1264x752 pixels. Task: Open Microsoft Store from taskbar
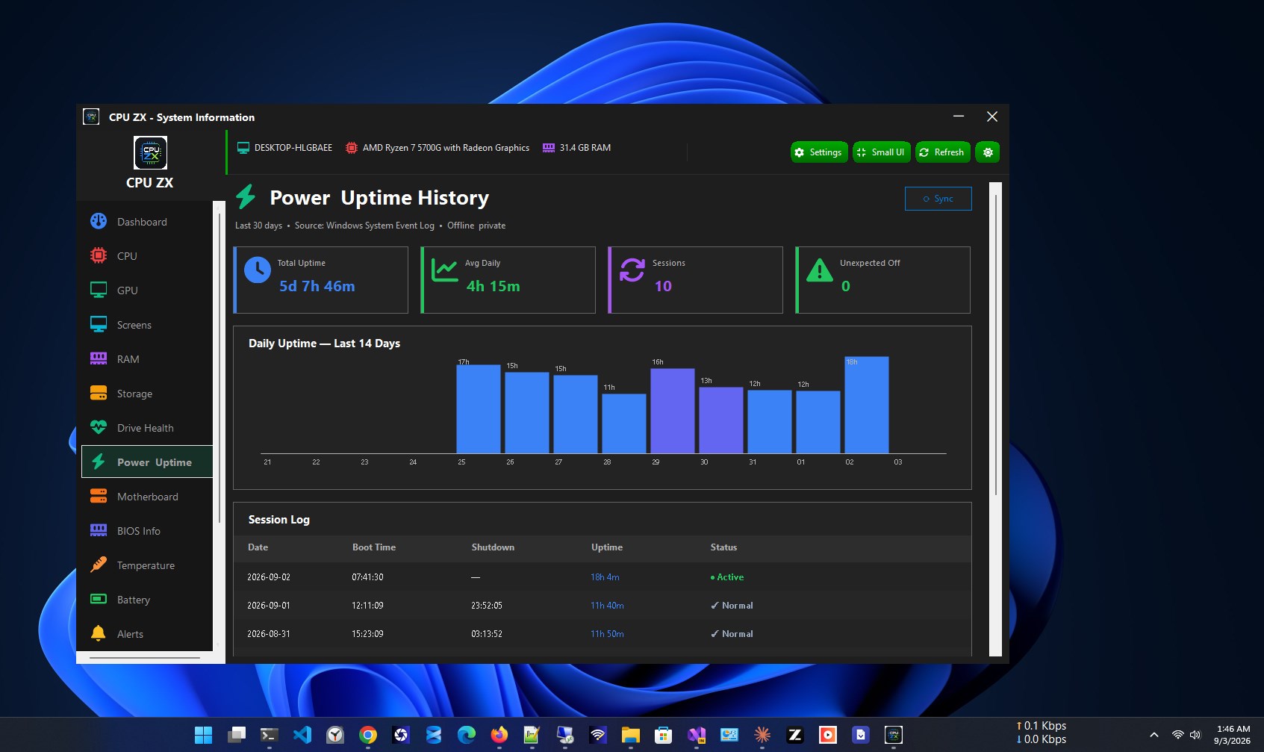[x=664, y=735]
